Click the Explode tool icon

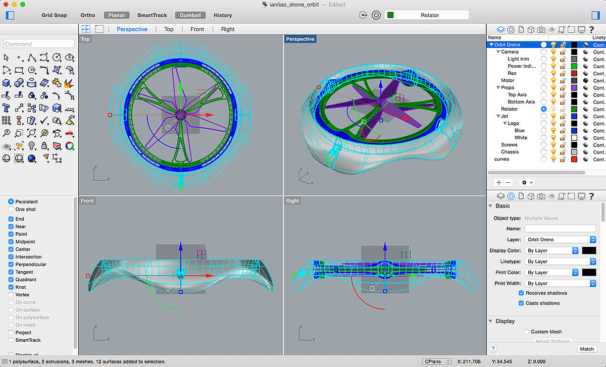(70, 82)
